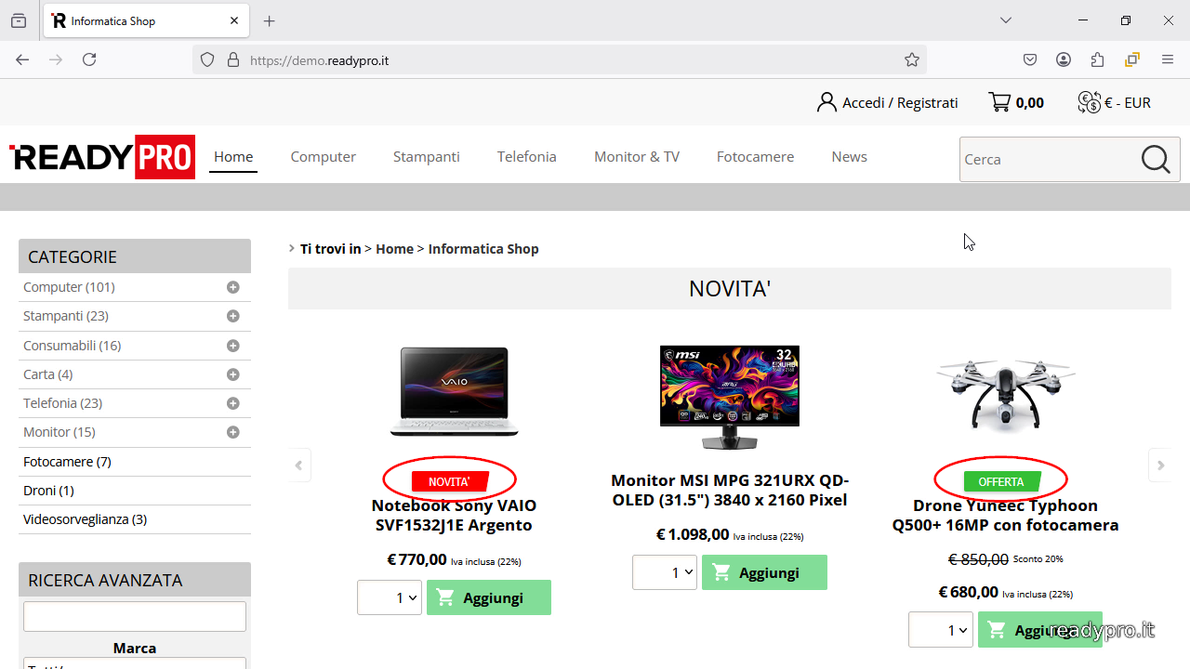1190x669 pixels.
Task: Reload the page in browser
Action: click(89, 59)
